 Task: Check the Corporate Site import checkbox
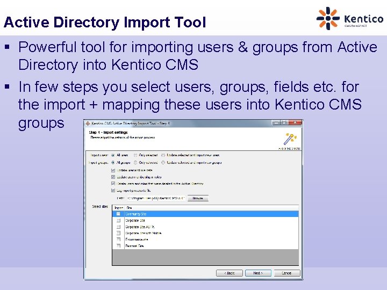(x=118, y=220)
